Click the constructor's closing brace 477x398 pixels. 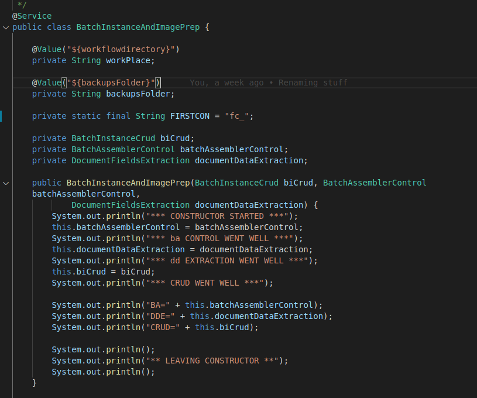tap(34, 382)
